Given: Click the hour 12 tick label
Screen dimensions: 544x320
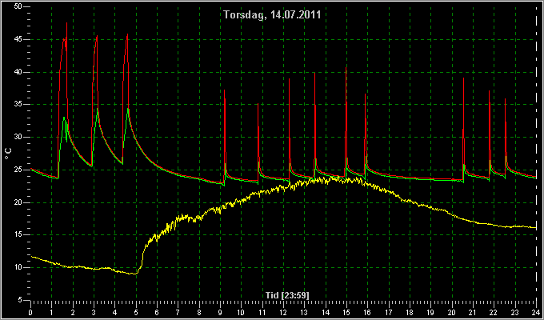Looking at the screenshot, I should tap(283, 313).
